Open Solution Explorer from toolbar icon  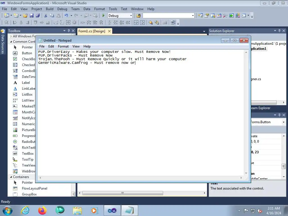point(200,16)
